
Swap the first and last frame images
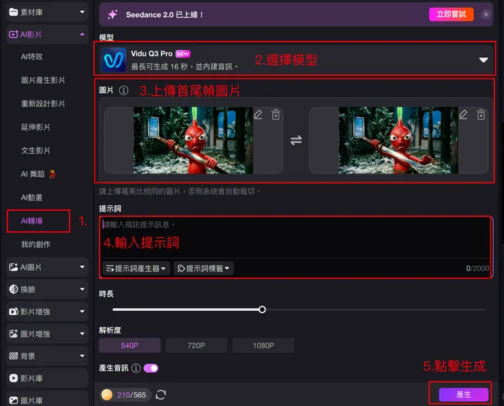296,140
